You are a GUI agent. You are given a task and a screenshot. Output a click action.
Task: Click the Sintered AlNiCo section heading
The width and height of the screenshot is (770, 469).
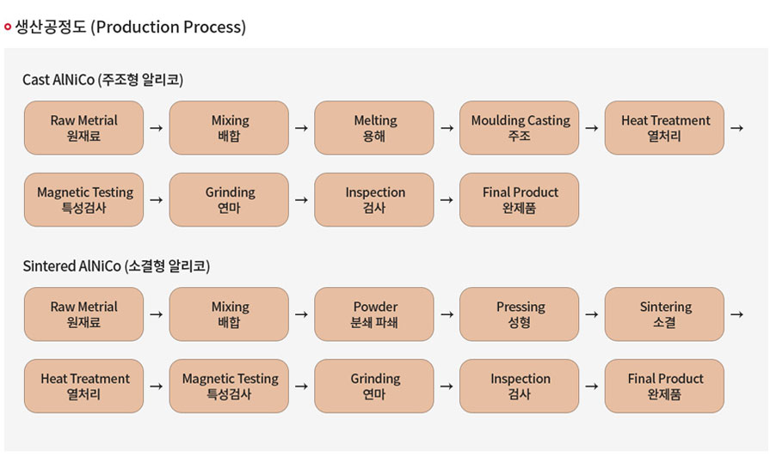116,265
